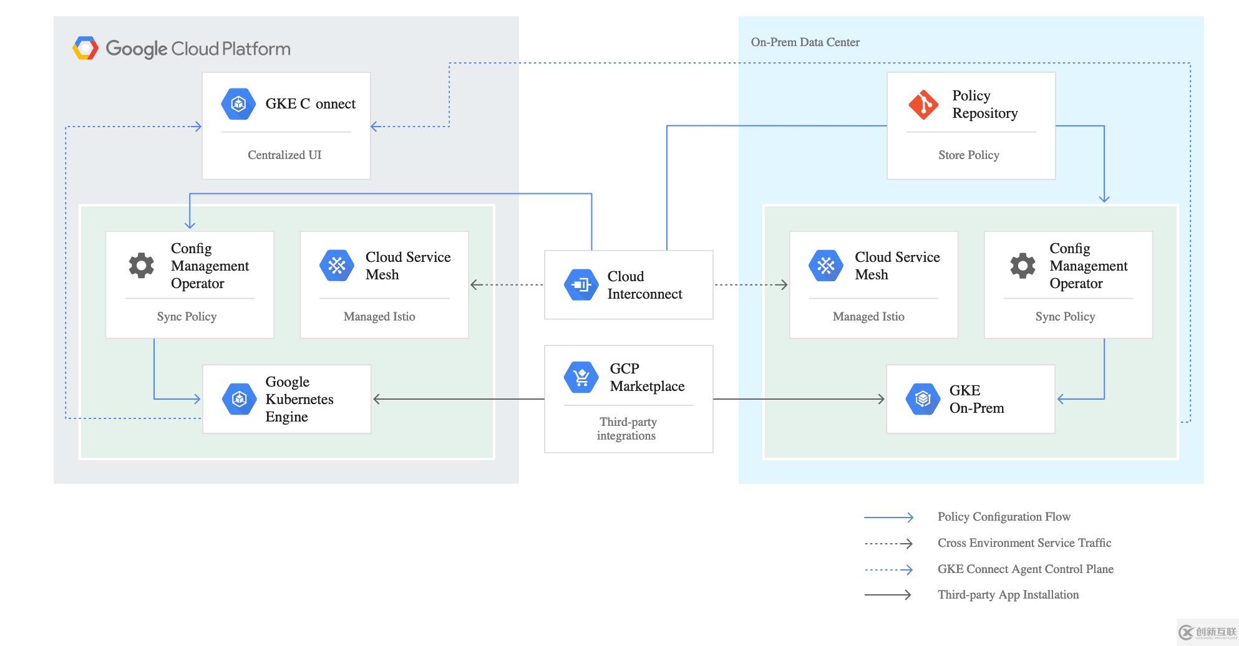The image size is (1239, 646).
Task: Click the "Google Kubernetes Engine" label
Action: point(299,399)
